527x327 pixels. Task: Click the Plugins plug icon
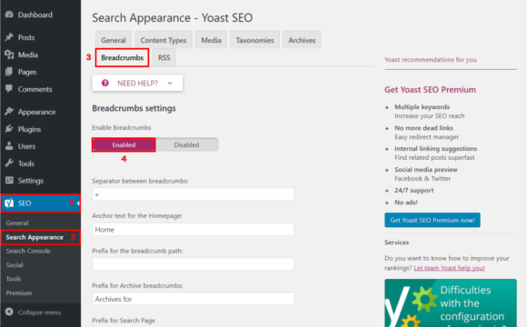[9, 129]
